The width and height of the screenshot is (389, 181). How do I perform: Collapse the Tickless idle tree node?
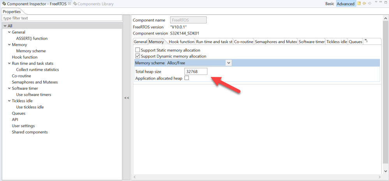point(9,101)
